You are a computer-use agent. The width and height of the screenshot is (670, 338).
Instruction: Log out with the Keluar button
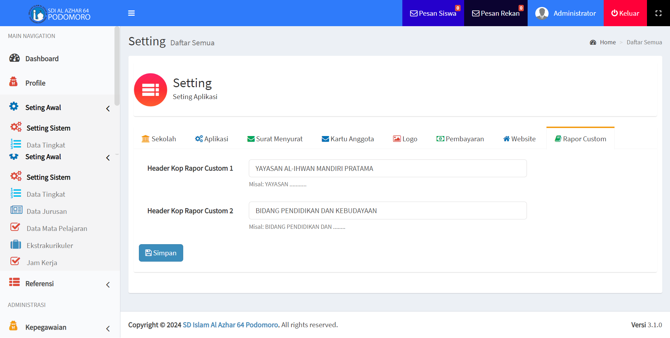pyautogui.click(x=625, y=13)
